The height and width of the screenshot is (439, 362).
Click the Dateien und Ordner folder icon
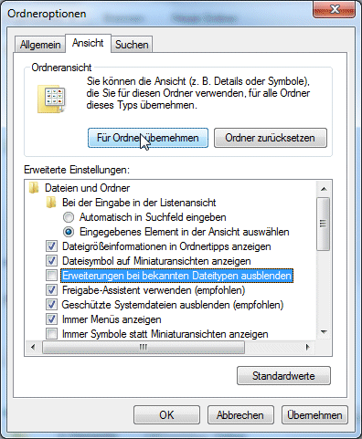click(34, 188)
